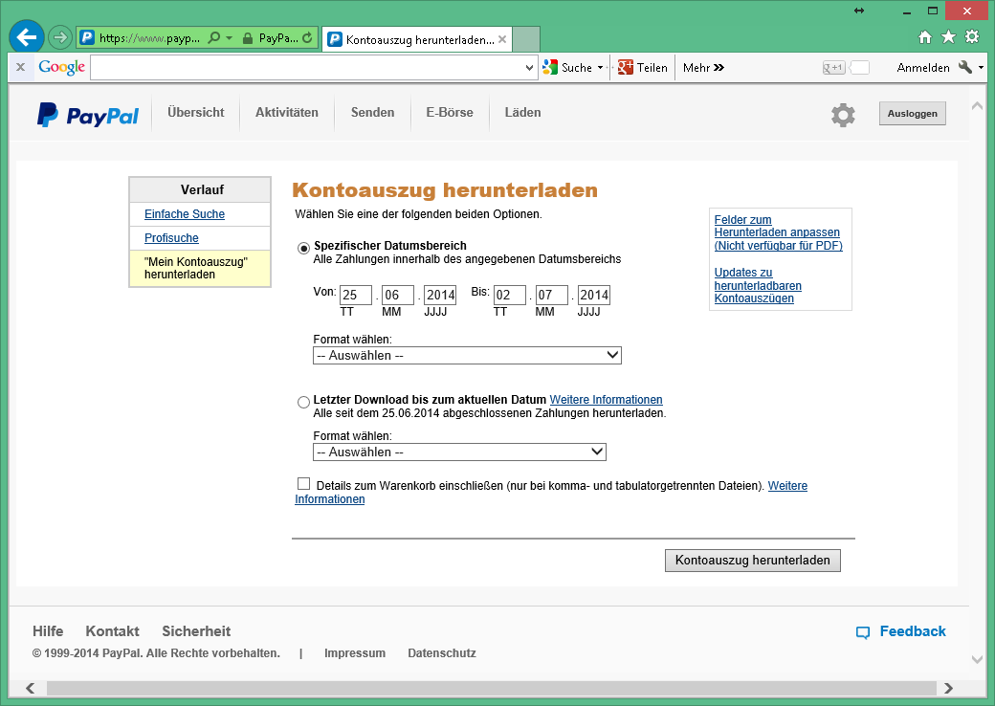This screenshot has height=706, width=995.
Task: Open the Google toolbar wrench settings
Action: (964, 68)
